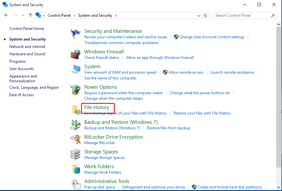Click the Refresh button in address bar
The image size is (282, 191).
[206, 15]
